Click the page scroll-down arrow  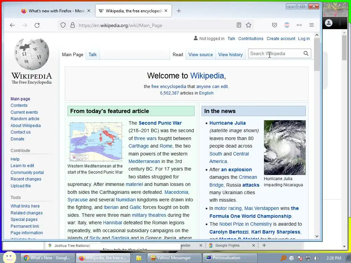coord(317,236)
